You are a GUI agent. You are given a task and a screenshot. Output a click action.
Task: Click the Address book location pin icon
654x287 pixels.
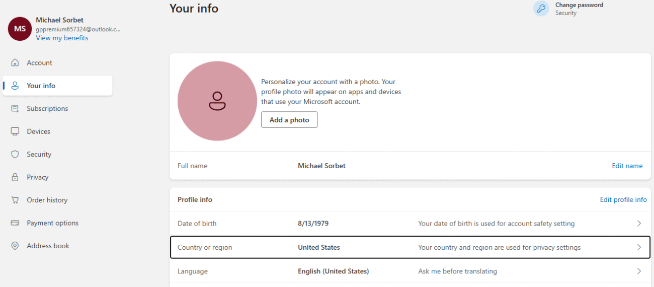[x=15, y=246]
